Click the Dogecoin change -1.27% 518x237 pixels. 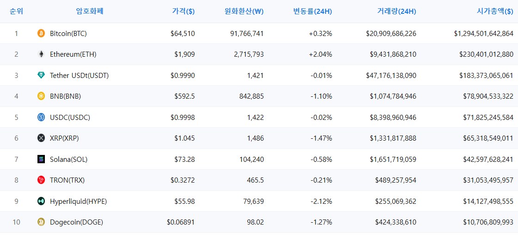[321, 222]
